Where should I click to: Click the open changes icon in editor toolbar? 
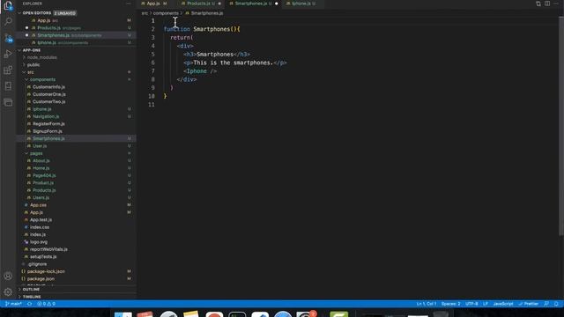[x=538, y=4]
